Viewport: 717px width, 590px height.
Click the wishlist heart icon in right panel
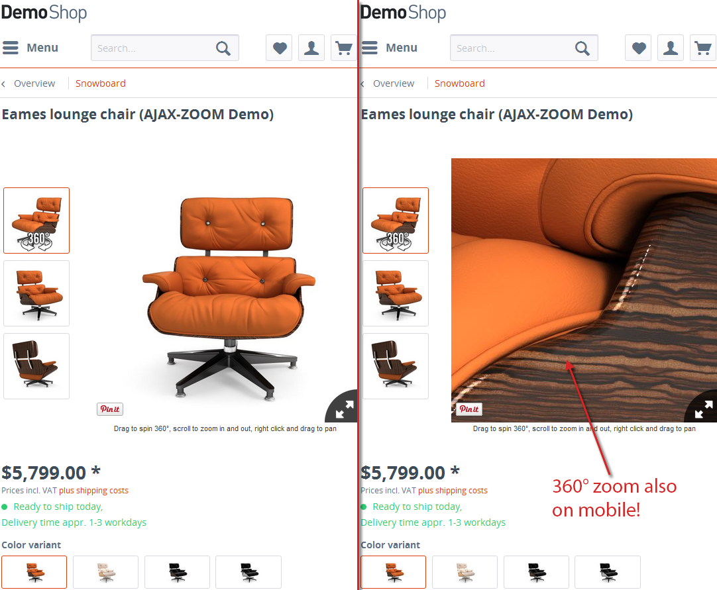click(638, 48)
